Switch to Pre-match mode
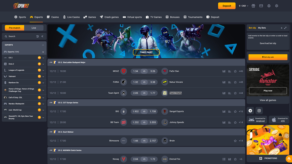 [15, 28]
